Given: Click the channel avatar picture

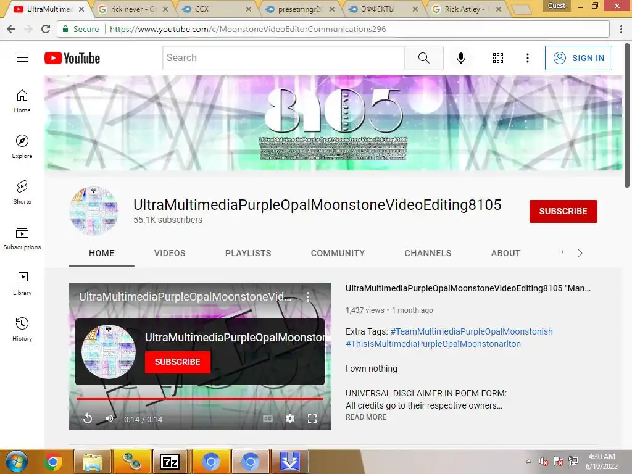Looking at the screenshot, I should [x=94, y=211].
